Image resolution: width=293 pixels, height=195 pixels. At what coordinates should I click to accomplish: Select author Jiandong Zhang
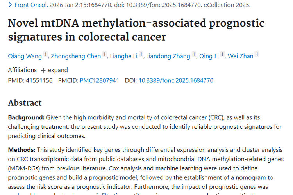click(x=168, y=56)
